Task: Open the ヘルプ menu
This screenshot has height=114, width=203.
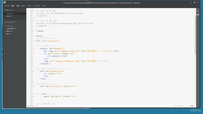Action: point(44,6)
